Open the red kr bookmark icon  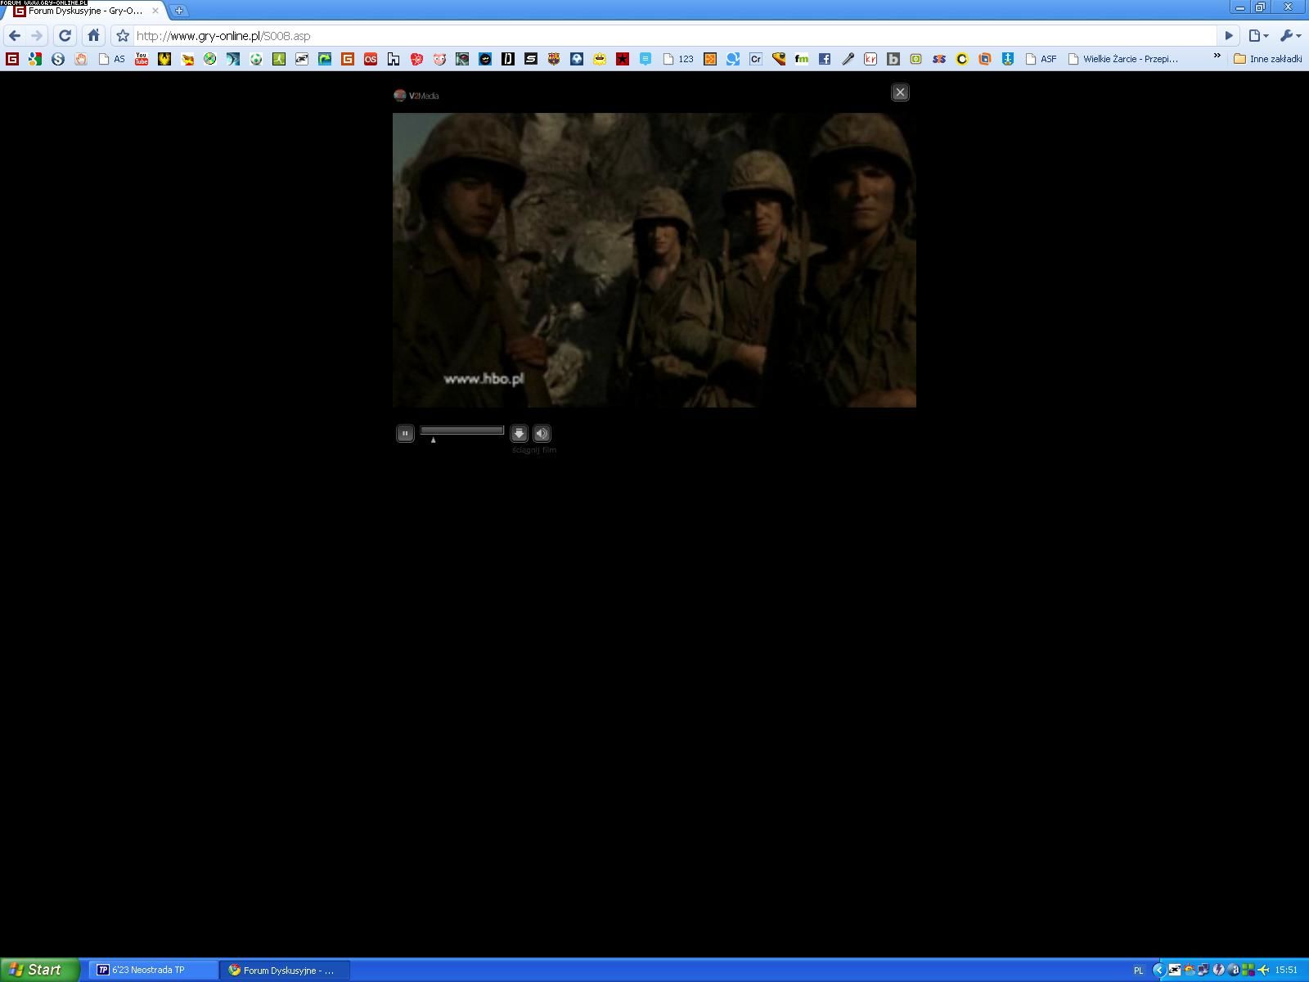870,59
